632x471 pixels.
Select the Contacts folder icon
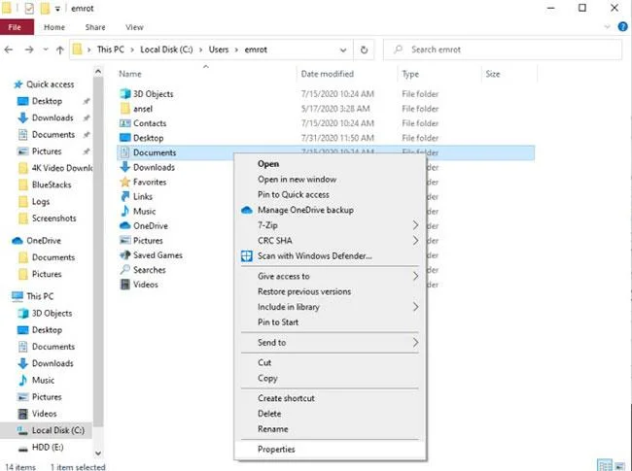pos(125,123)
